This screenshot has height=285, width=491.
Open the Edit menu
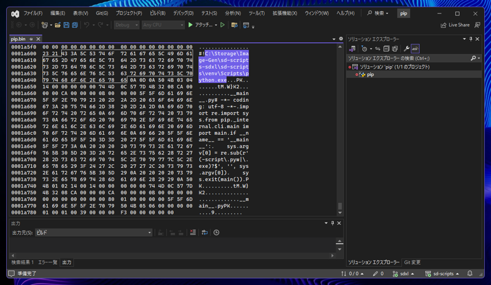pos(58,13)
